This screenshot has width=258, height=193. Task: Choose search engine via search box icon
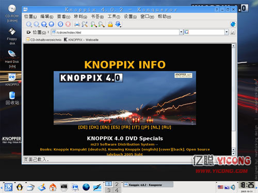point(186,32)
